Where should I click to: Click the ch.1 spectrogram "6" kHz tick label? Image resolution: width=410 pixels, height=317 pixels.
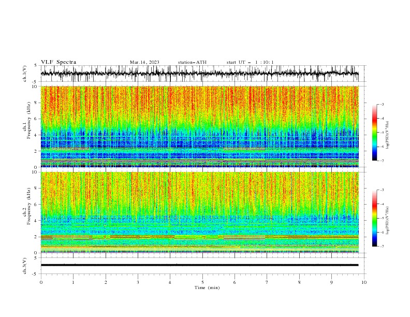(x=37, y=119)
